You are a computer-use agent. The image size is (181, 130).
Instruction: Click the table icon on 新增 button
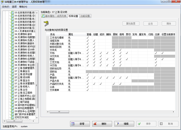click(x=73, y=124)
